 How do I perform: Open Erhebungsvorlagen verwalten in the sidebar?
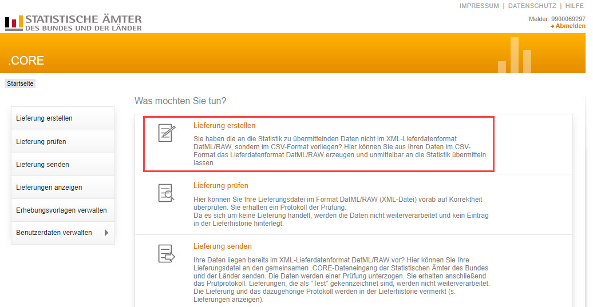pyautogui.click(x=63, y=210)
